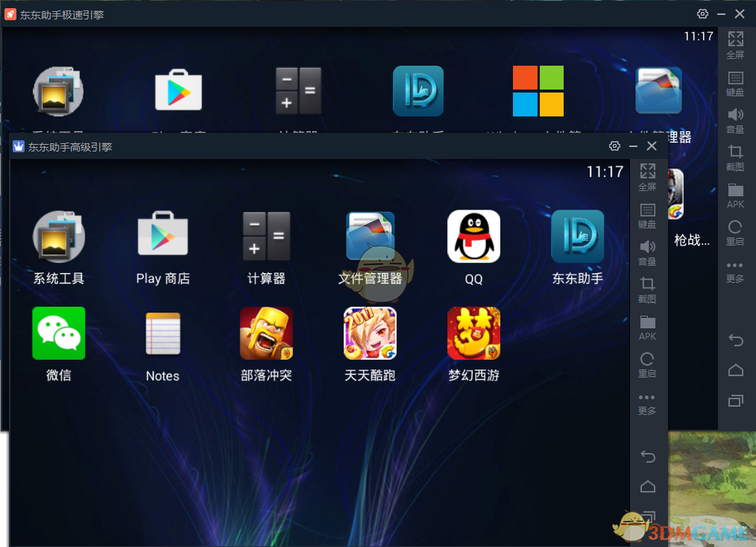Click 重启 restart in 极速引擎 sidebar

[735, 233]
